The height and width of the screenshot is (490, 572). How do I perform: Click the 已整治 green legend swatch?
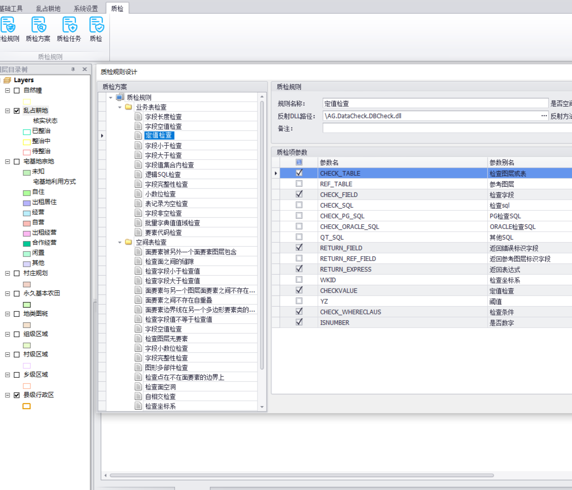click(x=26, y=132)
